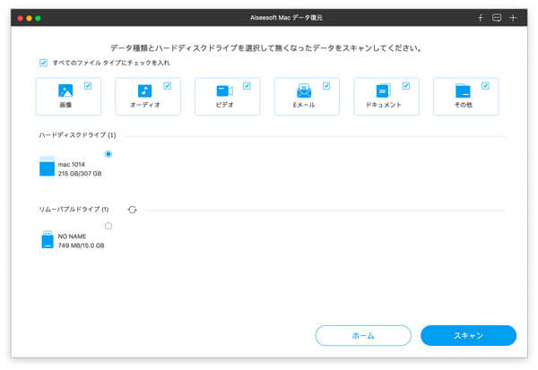Toggle すべてのファイルタイプにチェックを入れ checkbox
The height and width of the screenshot is (370, 538).
tap(43, 63)
